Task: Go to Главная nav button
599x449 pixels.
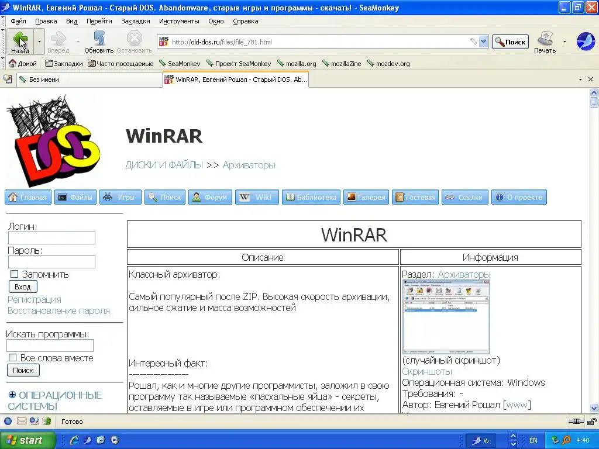Action: tap(28, 197)
